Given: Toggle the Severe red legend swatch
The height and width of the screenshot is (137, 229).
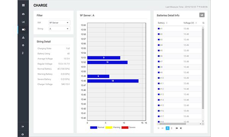Looking at the screenshot, I should click(125, 127).
